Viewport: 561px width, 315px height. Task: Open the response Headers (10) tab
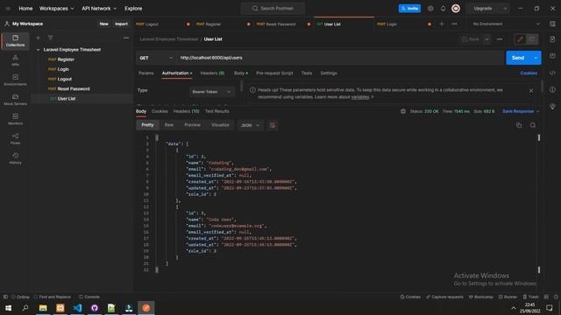187,111
